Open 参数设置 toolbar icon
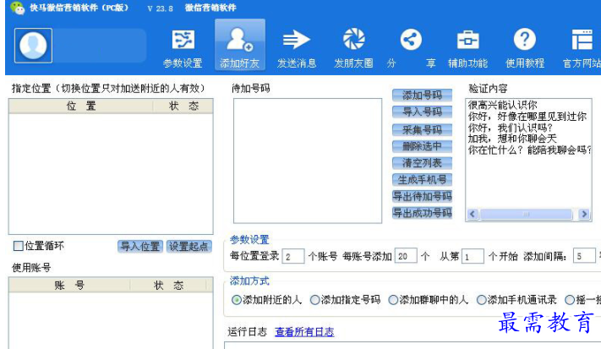This screenshot has height=349, width=601. click(183, 40)
